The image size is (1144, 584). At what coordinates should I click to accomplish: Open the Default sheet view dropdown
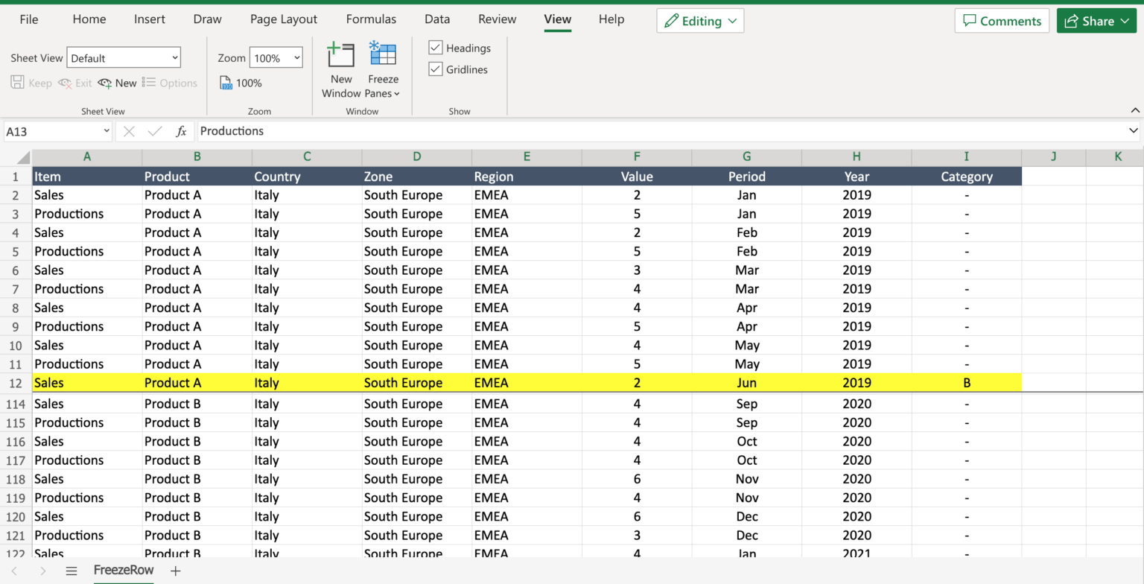(x=124, y=57)
